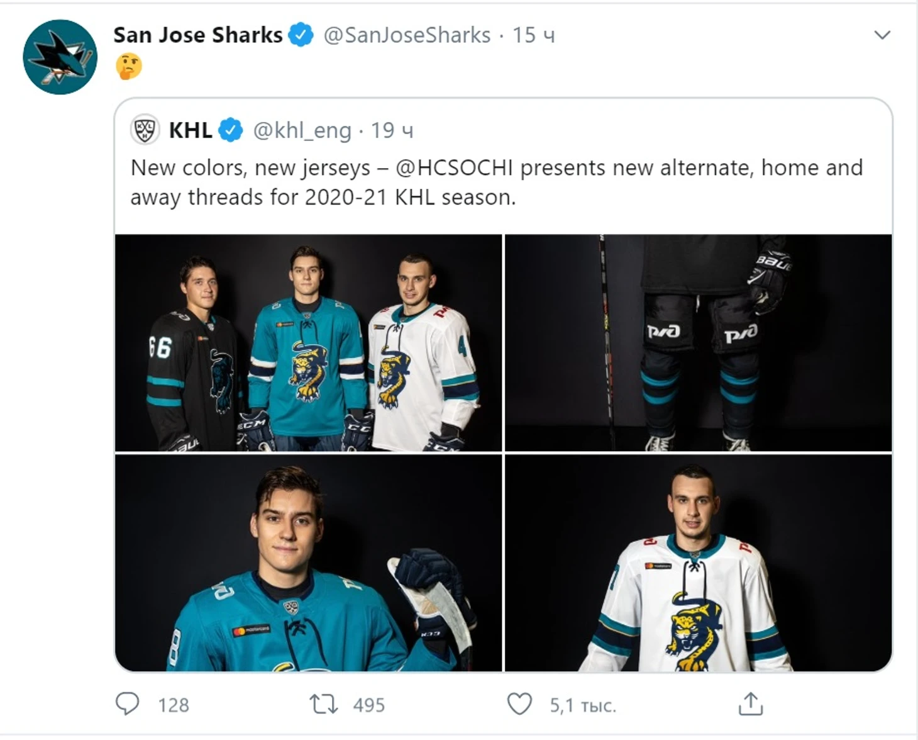918x740 pixels.
Task: Click the 19 ч quoted tweet timestamp
Action: pos(392,130)
